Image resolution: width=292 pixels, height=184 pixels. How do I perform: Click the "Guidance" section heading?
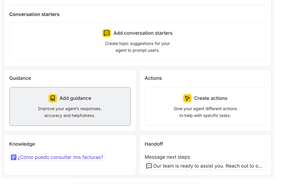[x=20, y=78]
